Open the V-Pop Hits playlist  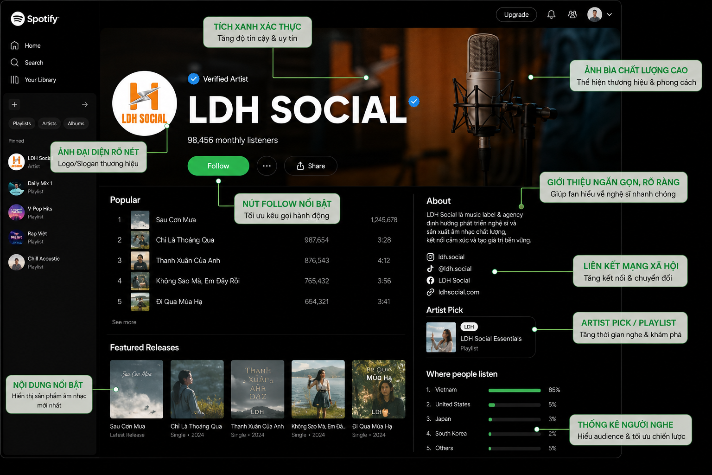(x=30, y=212)
